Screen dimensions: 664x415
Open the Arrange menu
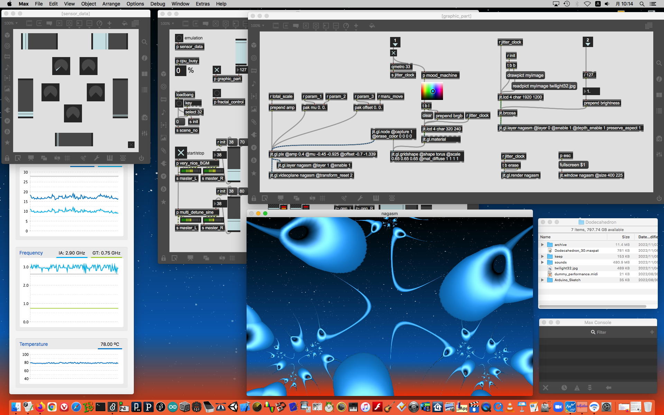coord(111,4)
